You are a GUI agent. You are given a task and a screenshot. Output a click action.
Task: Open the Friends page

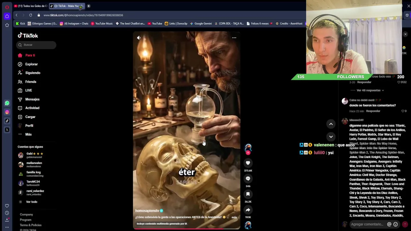coord(27,82)
